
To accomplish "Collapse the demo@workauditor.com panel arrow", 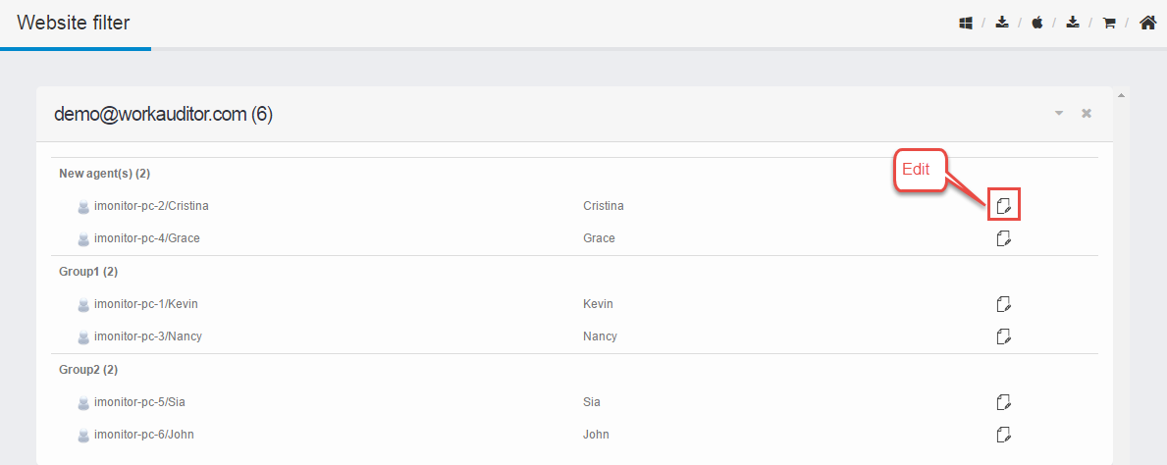I will pos(1059,114).
